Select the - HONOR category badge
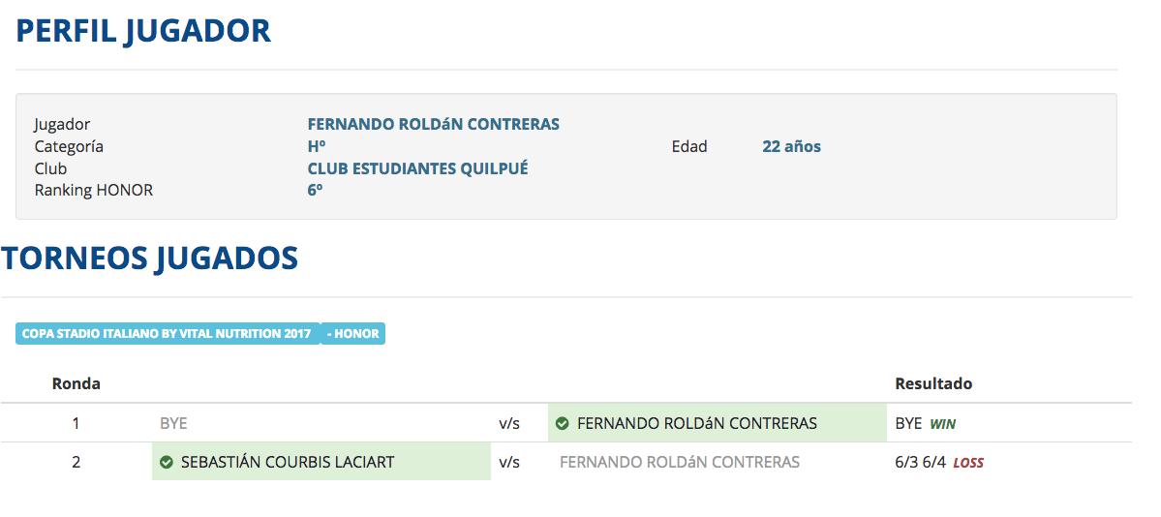1161x517 pixels. (x=352, y=333)
